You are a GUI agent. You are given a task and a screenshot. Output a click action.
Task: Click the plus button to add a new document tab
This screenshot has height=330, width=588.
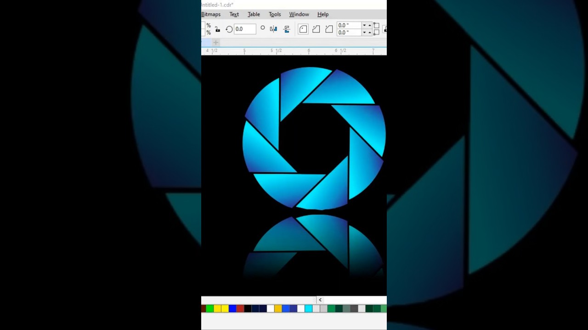(x=215, y=42)
